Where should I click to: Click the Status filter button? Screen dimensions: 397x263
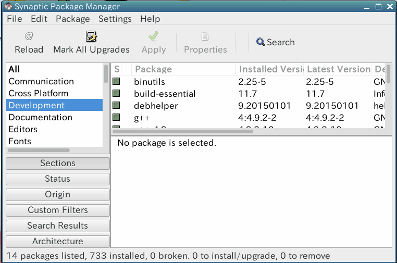58,179
